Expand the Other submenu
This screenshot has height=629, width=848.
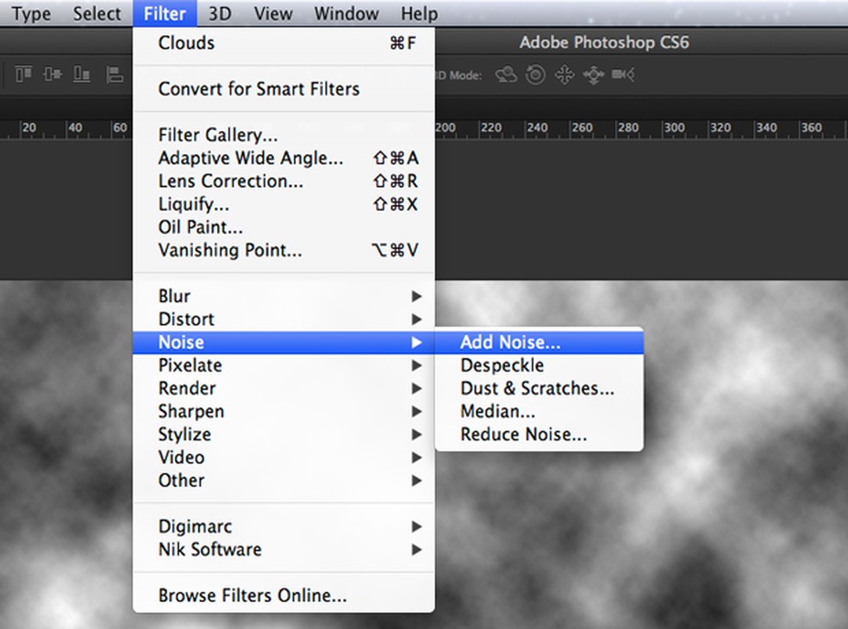pos(284,480)
